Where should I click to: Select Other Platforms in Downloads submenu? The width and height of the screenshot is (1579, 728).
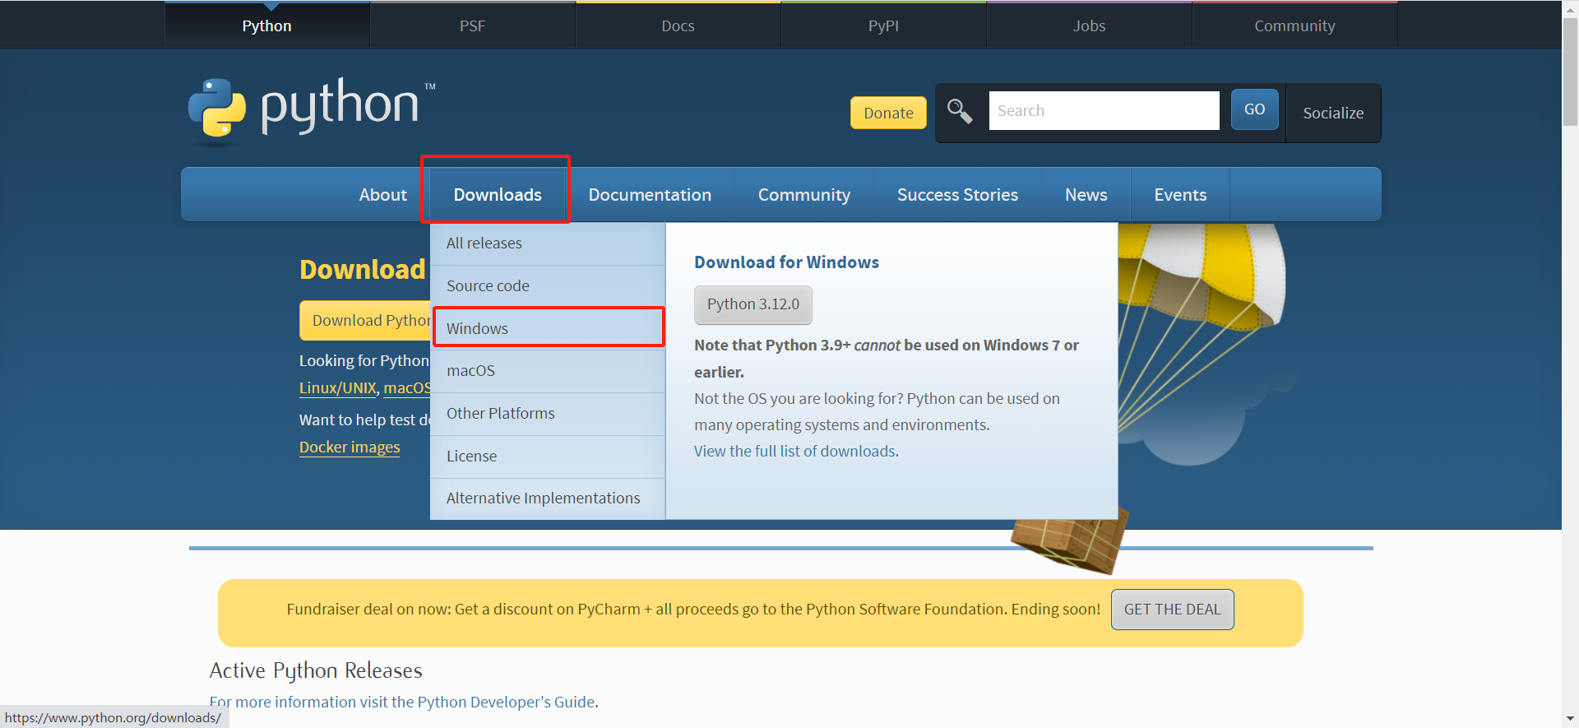coord(548,414)
